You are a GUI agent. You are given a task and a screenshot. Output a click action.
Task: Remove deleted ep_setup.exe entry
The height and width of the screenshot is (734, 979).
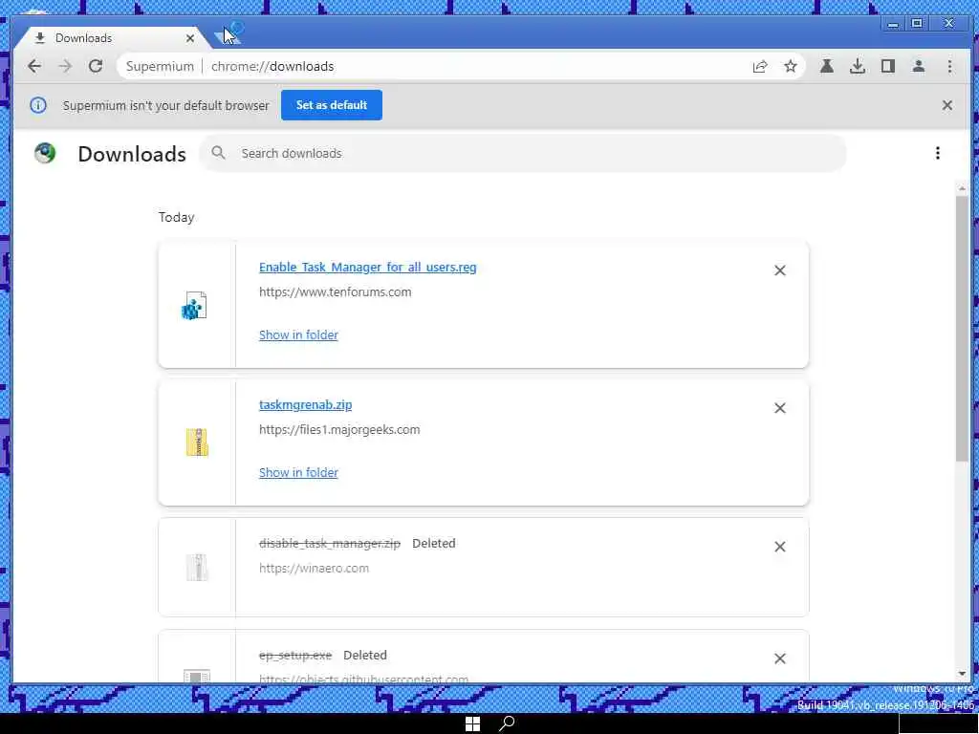pyautogui.click(x=780, y=658)
